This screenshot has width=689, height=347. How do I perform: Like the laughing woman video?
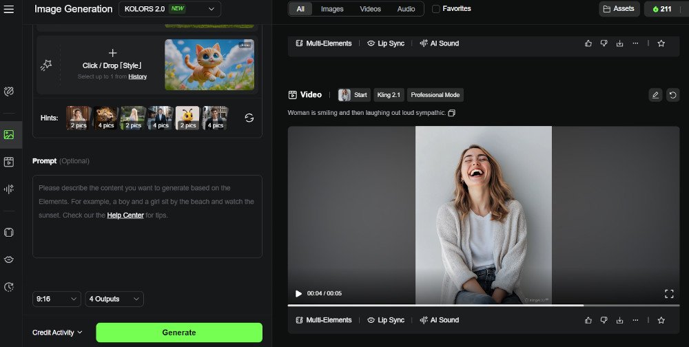pyautogui.click(x=588, y=320)
